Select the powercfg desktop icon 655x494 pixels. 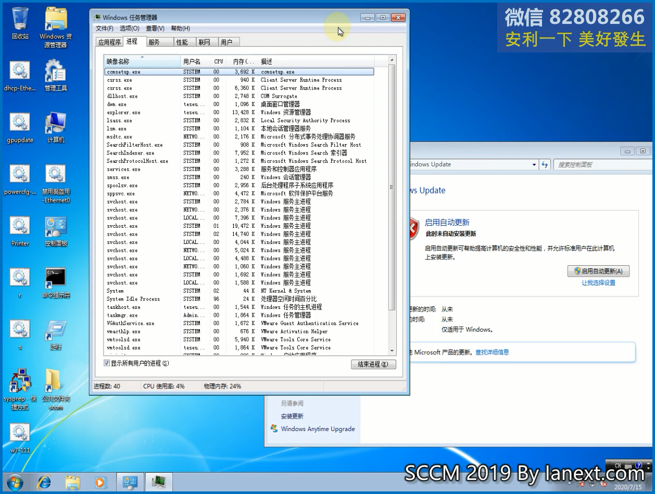click(x=20, y=180)
